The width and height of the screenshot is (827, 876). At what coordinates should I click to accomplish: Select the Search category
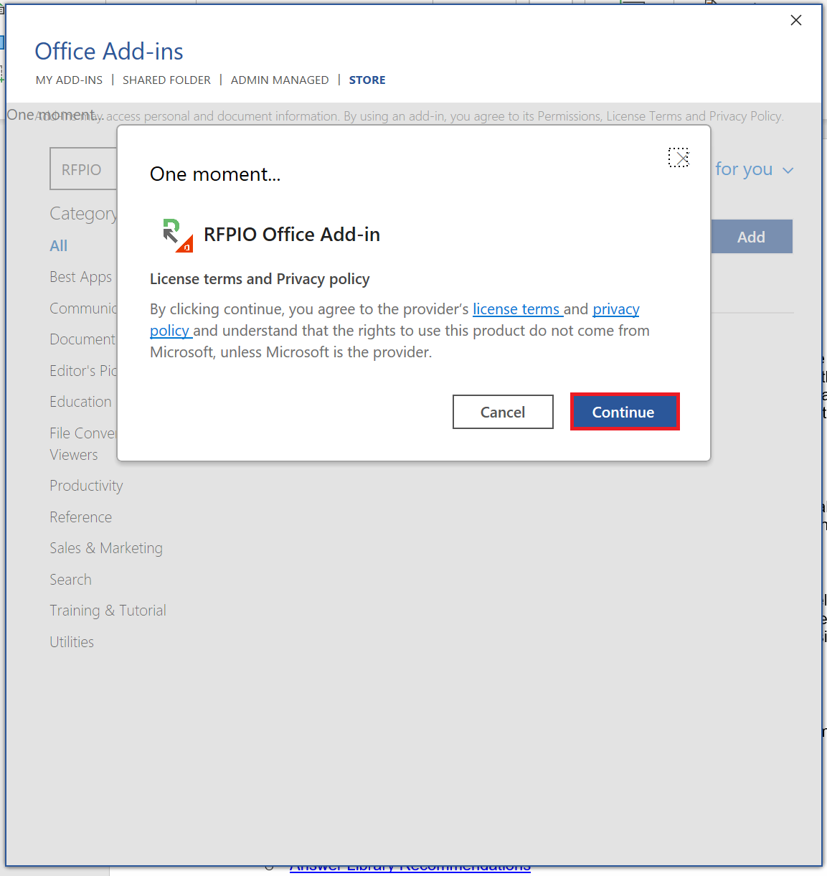point(70,580)
